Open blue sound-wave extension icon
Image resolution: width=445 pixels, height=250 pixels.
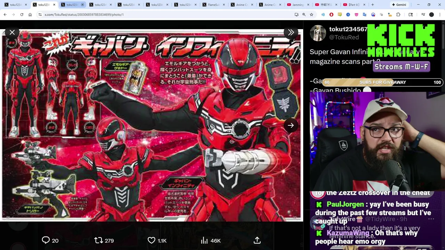(323, 15)
